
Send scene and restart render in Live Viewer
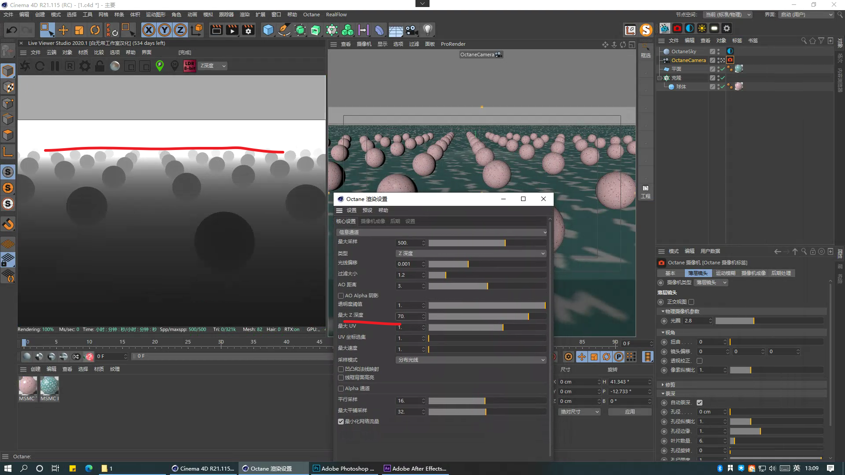pyautogui.click(x=25, y=66)
